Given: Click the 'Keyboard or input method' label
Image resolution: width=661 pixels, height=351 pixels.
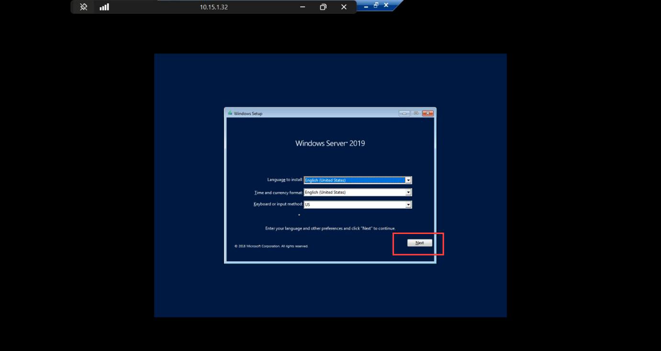Looking at the screenshot, I should click(278, 204).
